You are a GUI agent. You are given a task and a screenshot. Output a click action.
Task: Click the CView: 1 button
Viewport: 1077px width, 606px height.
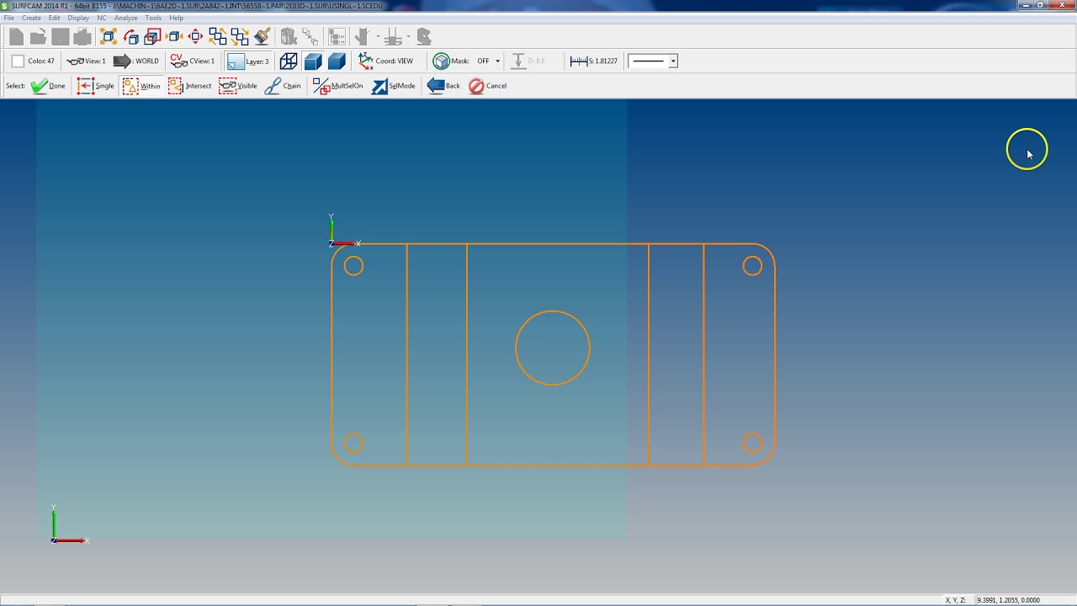point(192,61)
